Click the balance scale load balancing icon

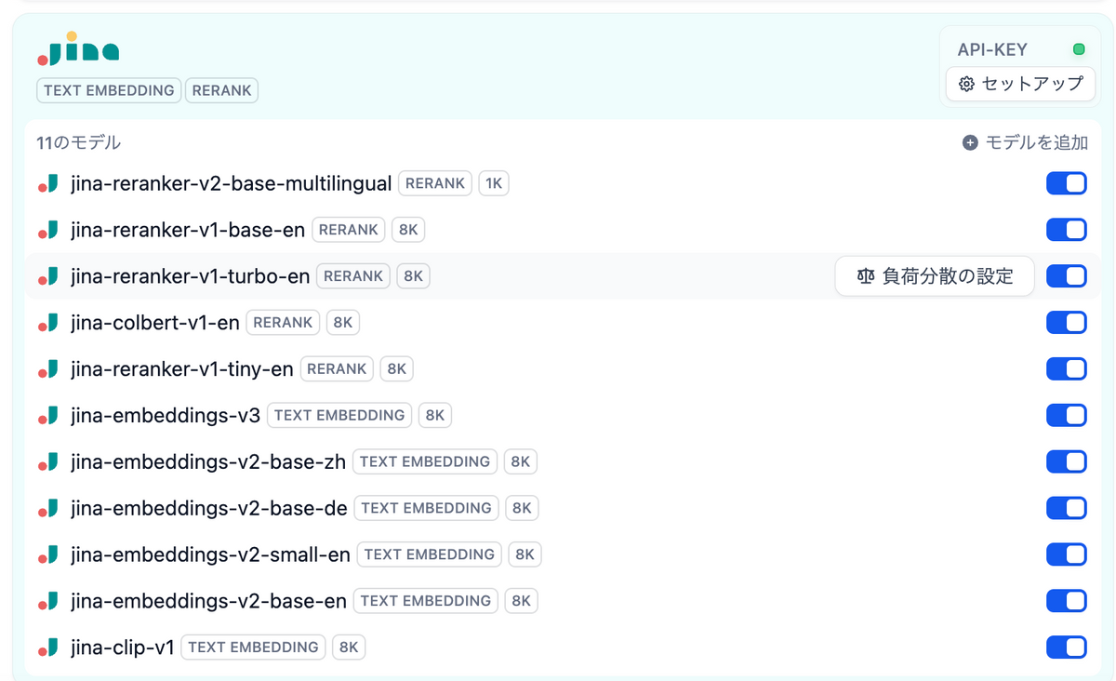866,276
